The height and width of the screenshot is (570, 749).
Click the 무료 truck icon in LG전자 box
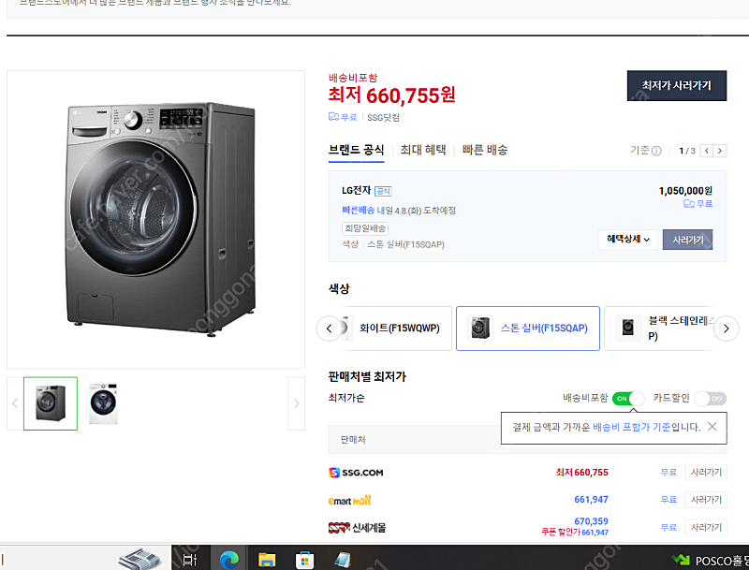coord(689,204)
